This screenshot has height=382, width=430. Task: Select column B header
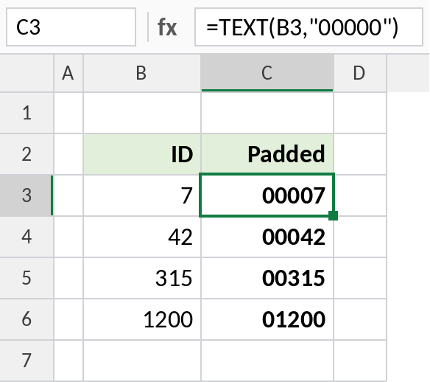tap(142, 73)
